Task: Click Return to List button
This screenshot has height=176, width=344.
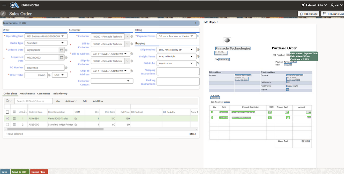Action: click(333, 14)
